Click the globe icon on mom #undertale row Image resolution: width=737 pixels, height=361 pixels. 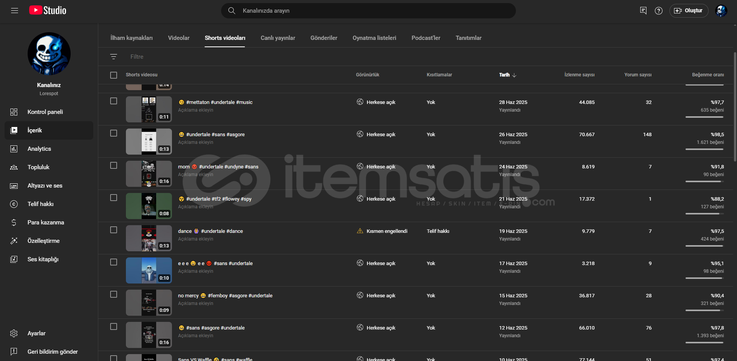pyautogui.click(x=360, y=166)
